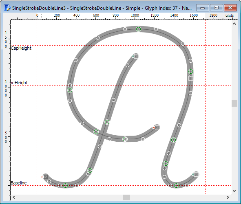Click the horizontal scrollbar right arrow
The image size is (241, 204).
[x=228, y=197]
